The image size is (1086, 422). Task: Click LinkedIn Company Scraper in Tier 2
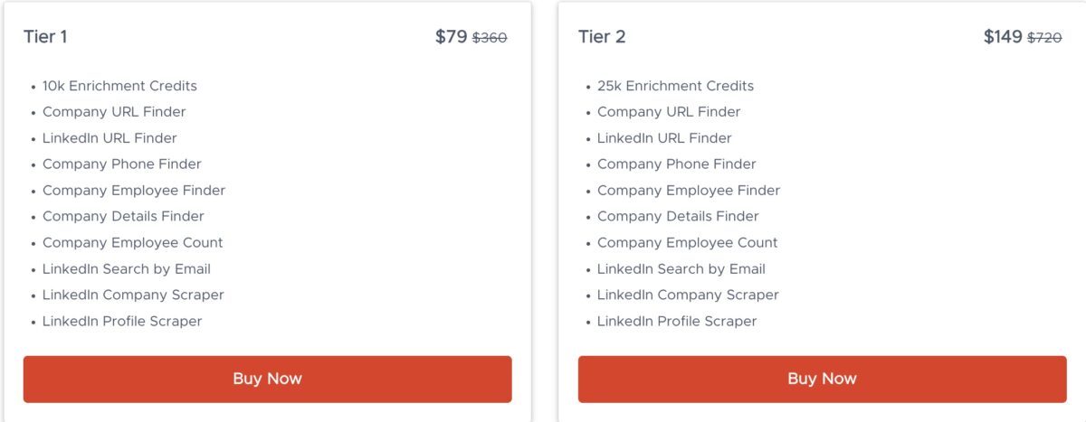(x=688, y=295)
